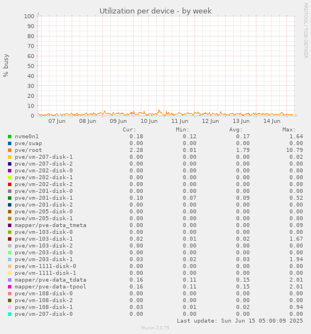Click the '12 Jun' x-axis date label

pyautogui.click(x=210, y=121)
